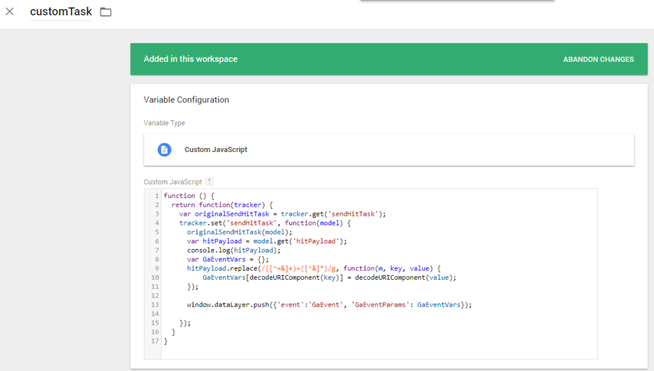
Task: Click the 'Added in this workspace' banner text
Action: pyautogui.click(x=190, y=59)
